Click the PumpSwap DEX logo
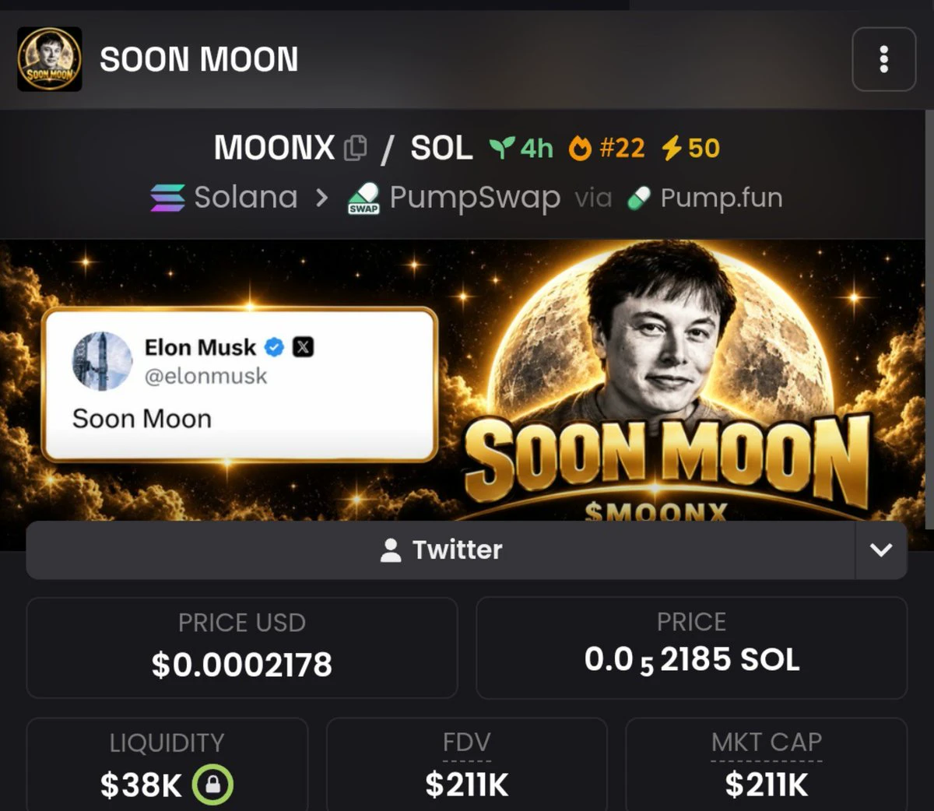 pyautogui.click(x=363, y=198)
